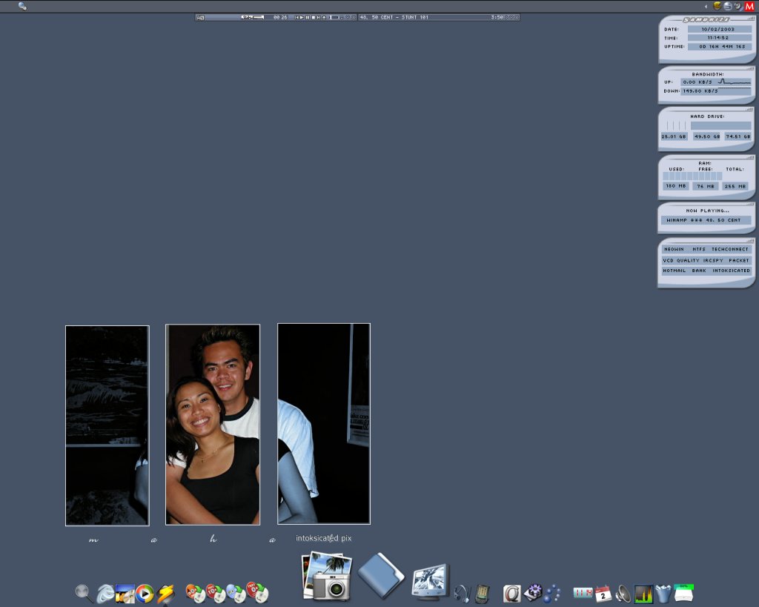The height and width of the screenshot is (607, 759).
Task: Click the speaker volume dock icon
Action: 623,594
